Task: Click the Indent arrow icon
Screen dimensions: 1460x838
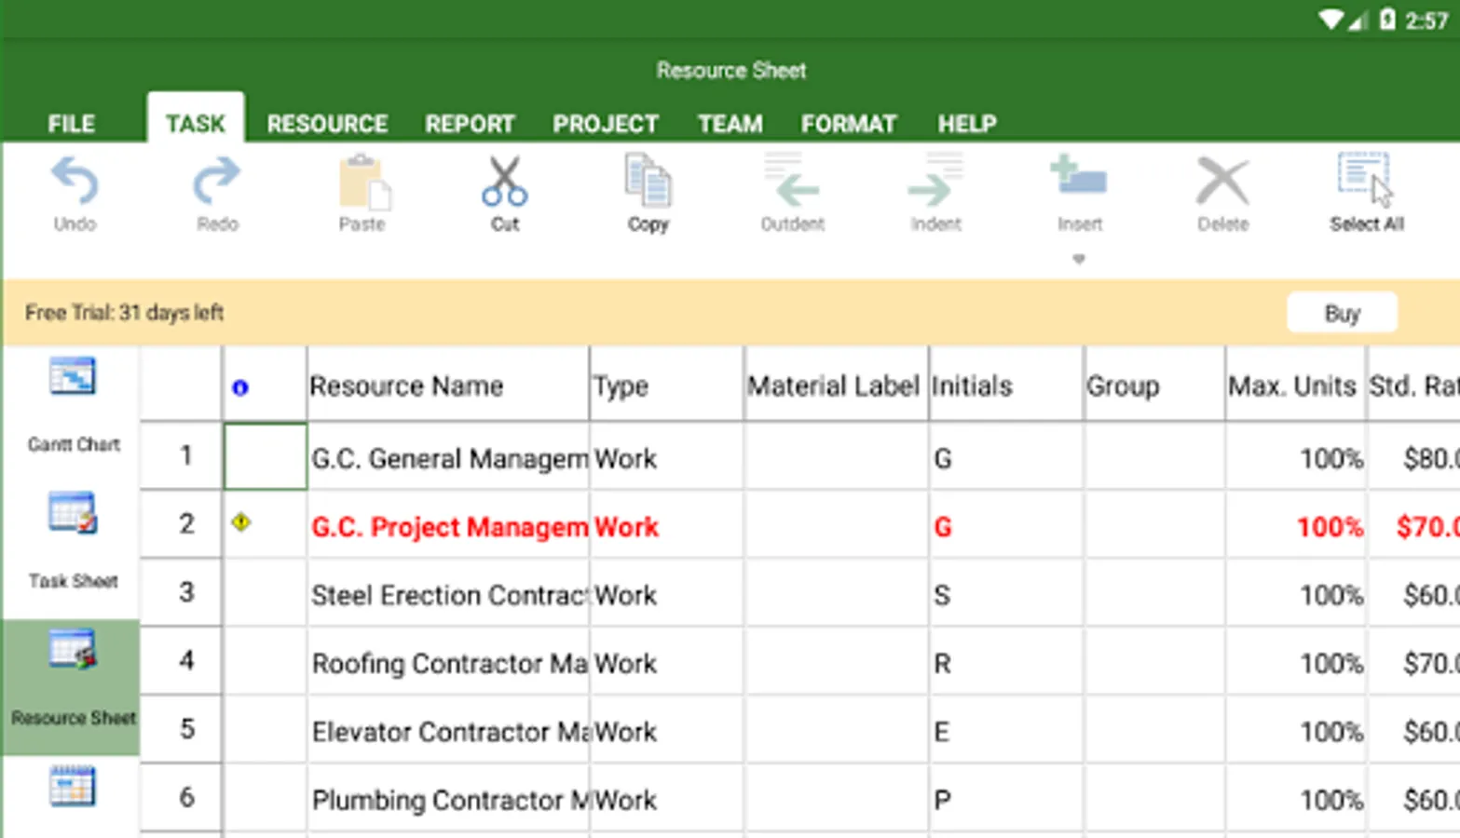Action: [x=935, y=182]
